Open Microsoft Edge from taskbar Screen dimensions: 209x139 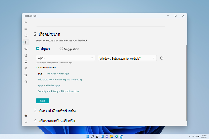(x=116, y=137)
